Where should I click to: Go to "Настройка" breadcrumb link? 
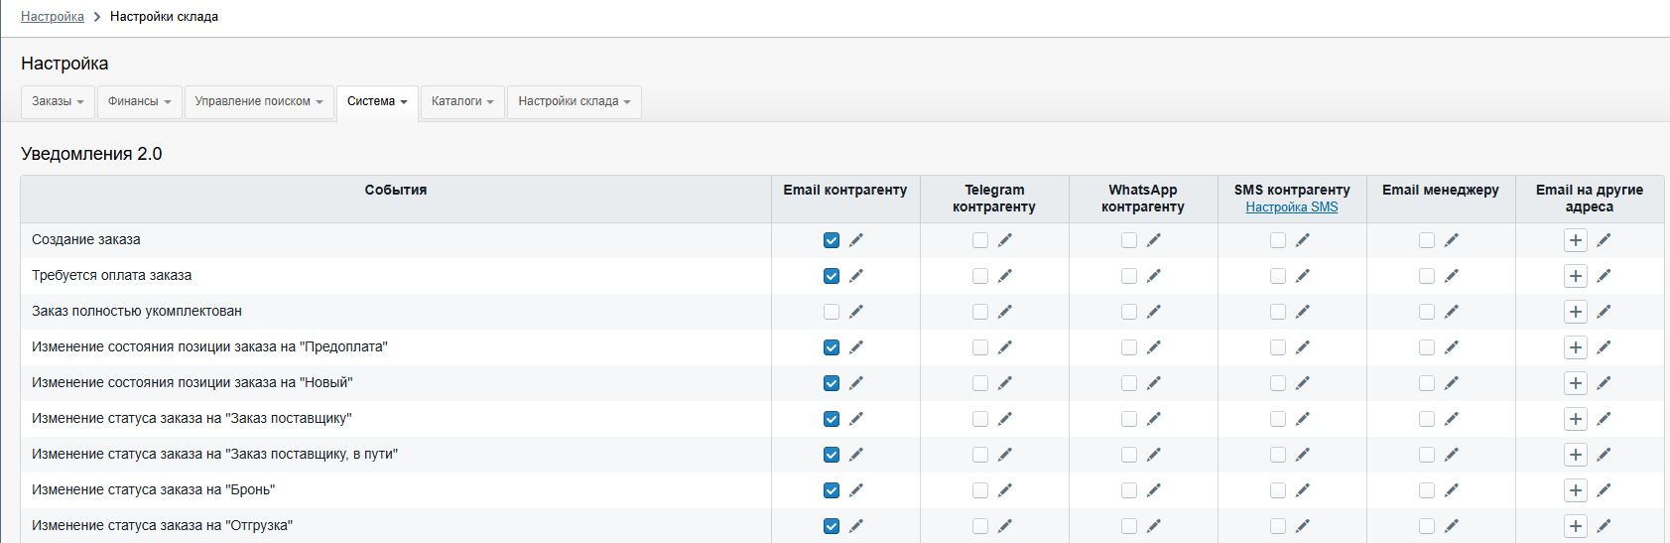[x=52, y=17]
